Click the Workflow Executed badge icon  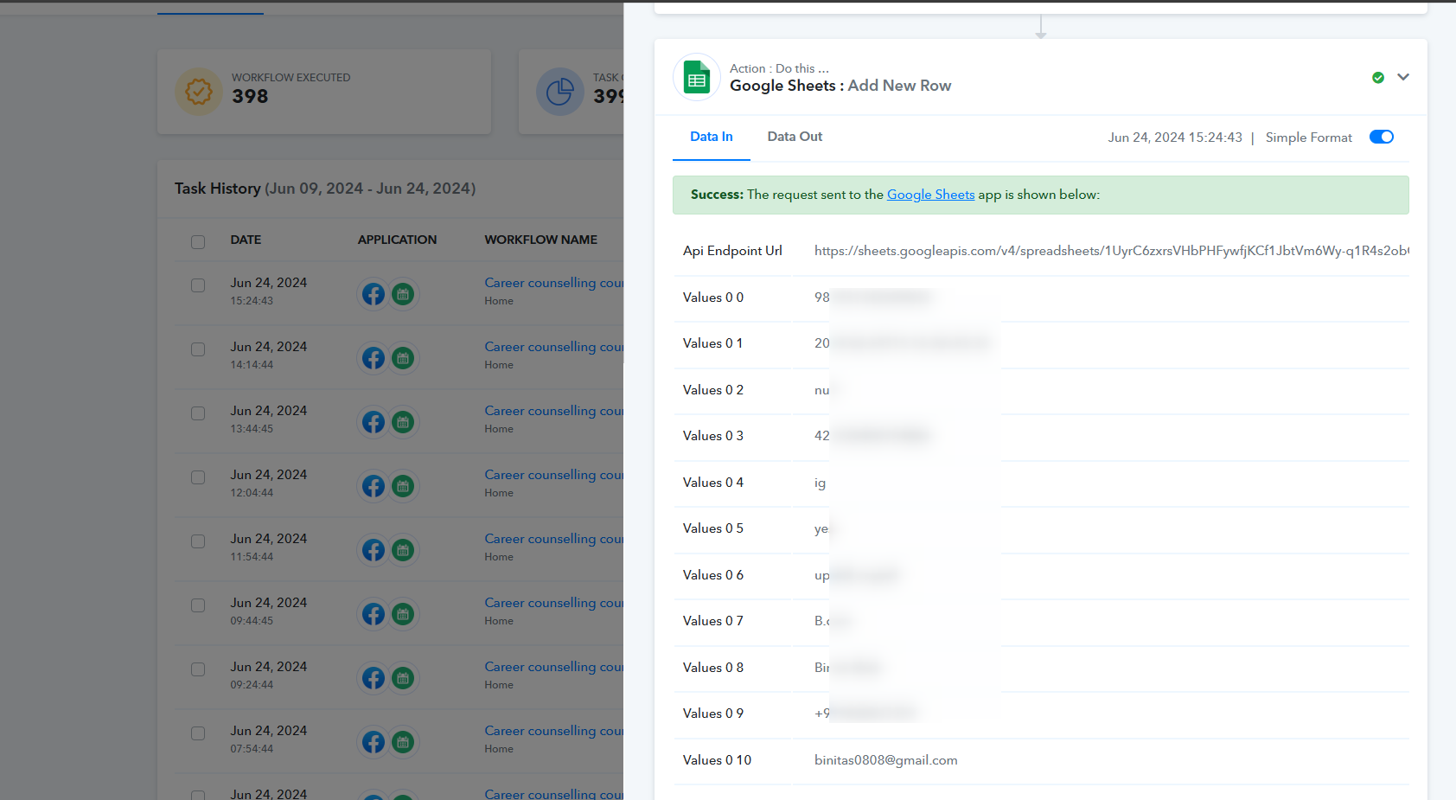pos(199,92)
